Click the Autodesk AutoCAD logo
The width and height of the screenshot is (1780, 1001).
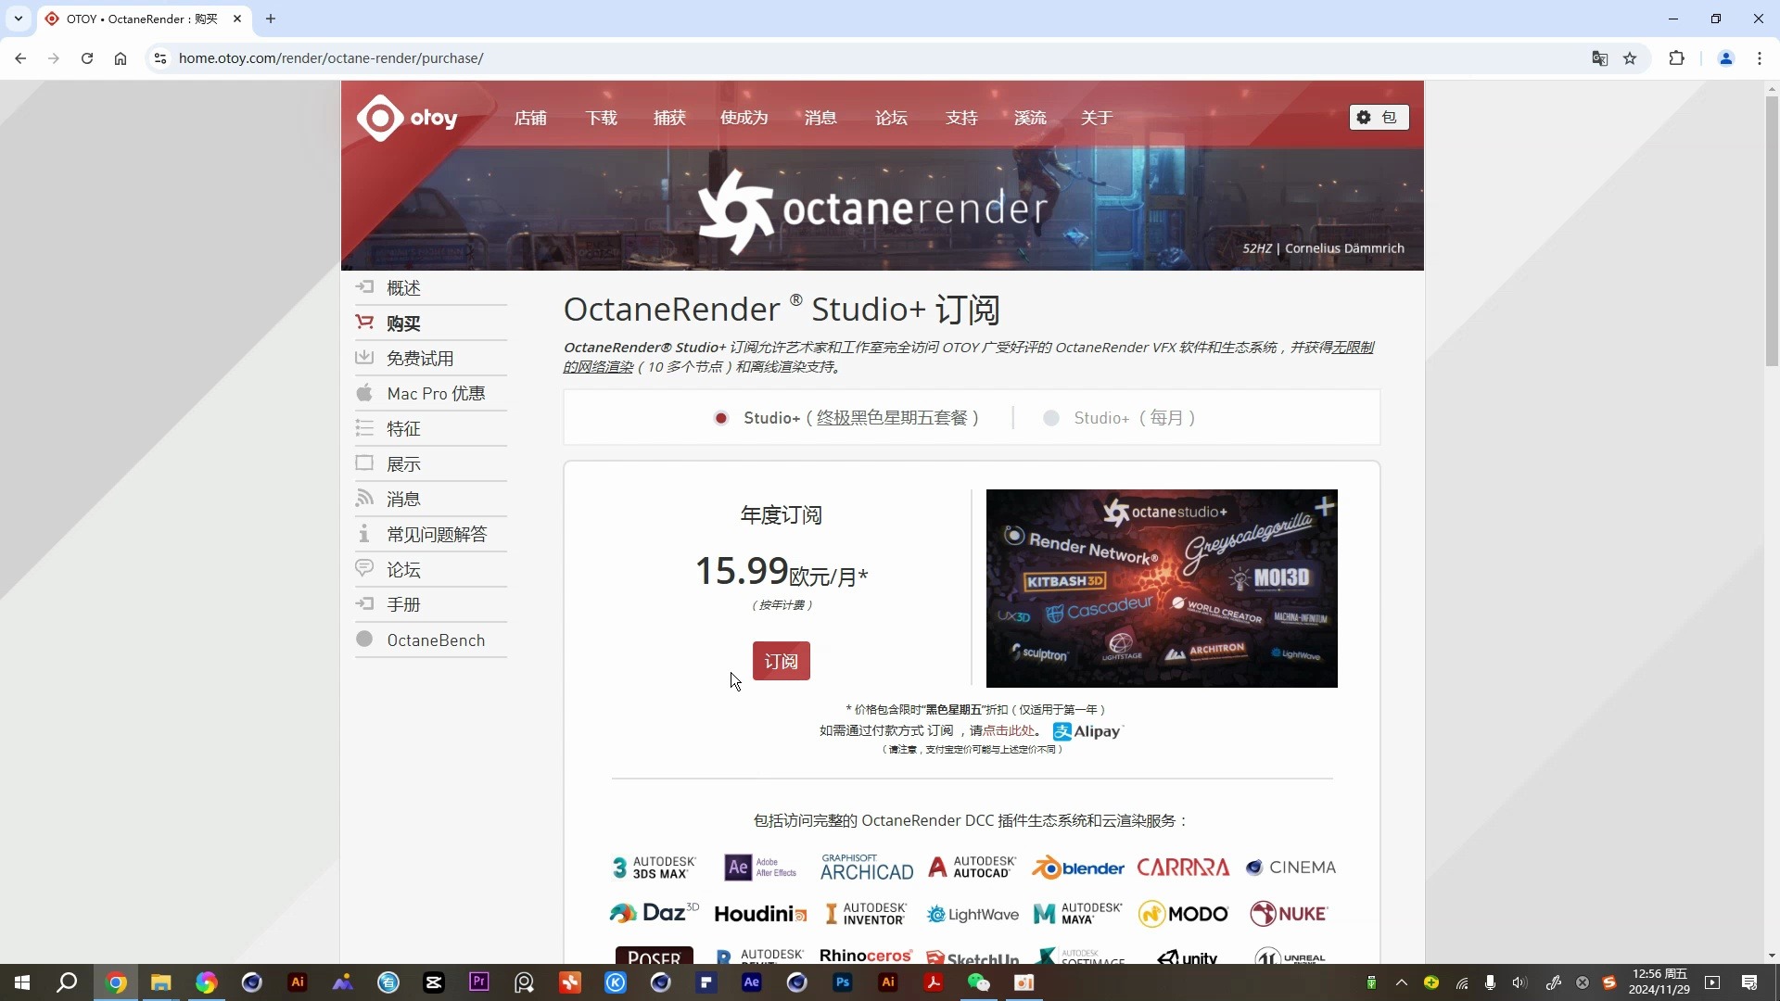click(973, 868)
